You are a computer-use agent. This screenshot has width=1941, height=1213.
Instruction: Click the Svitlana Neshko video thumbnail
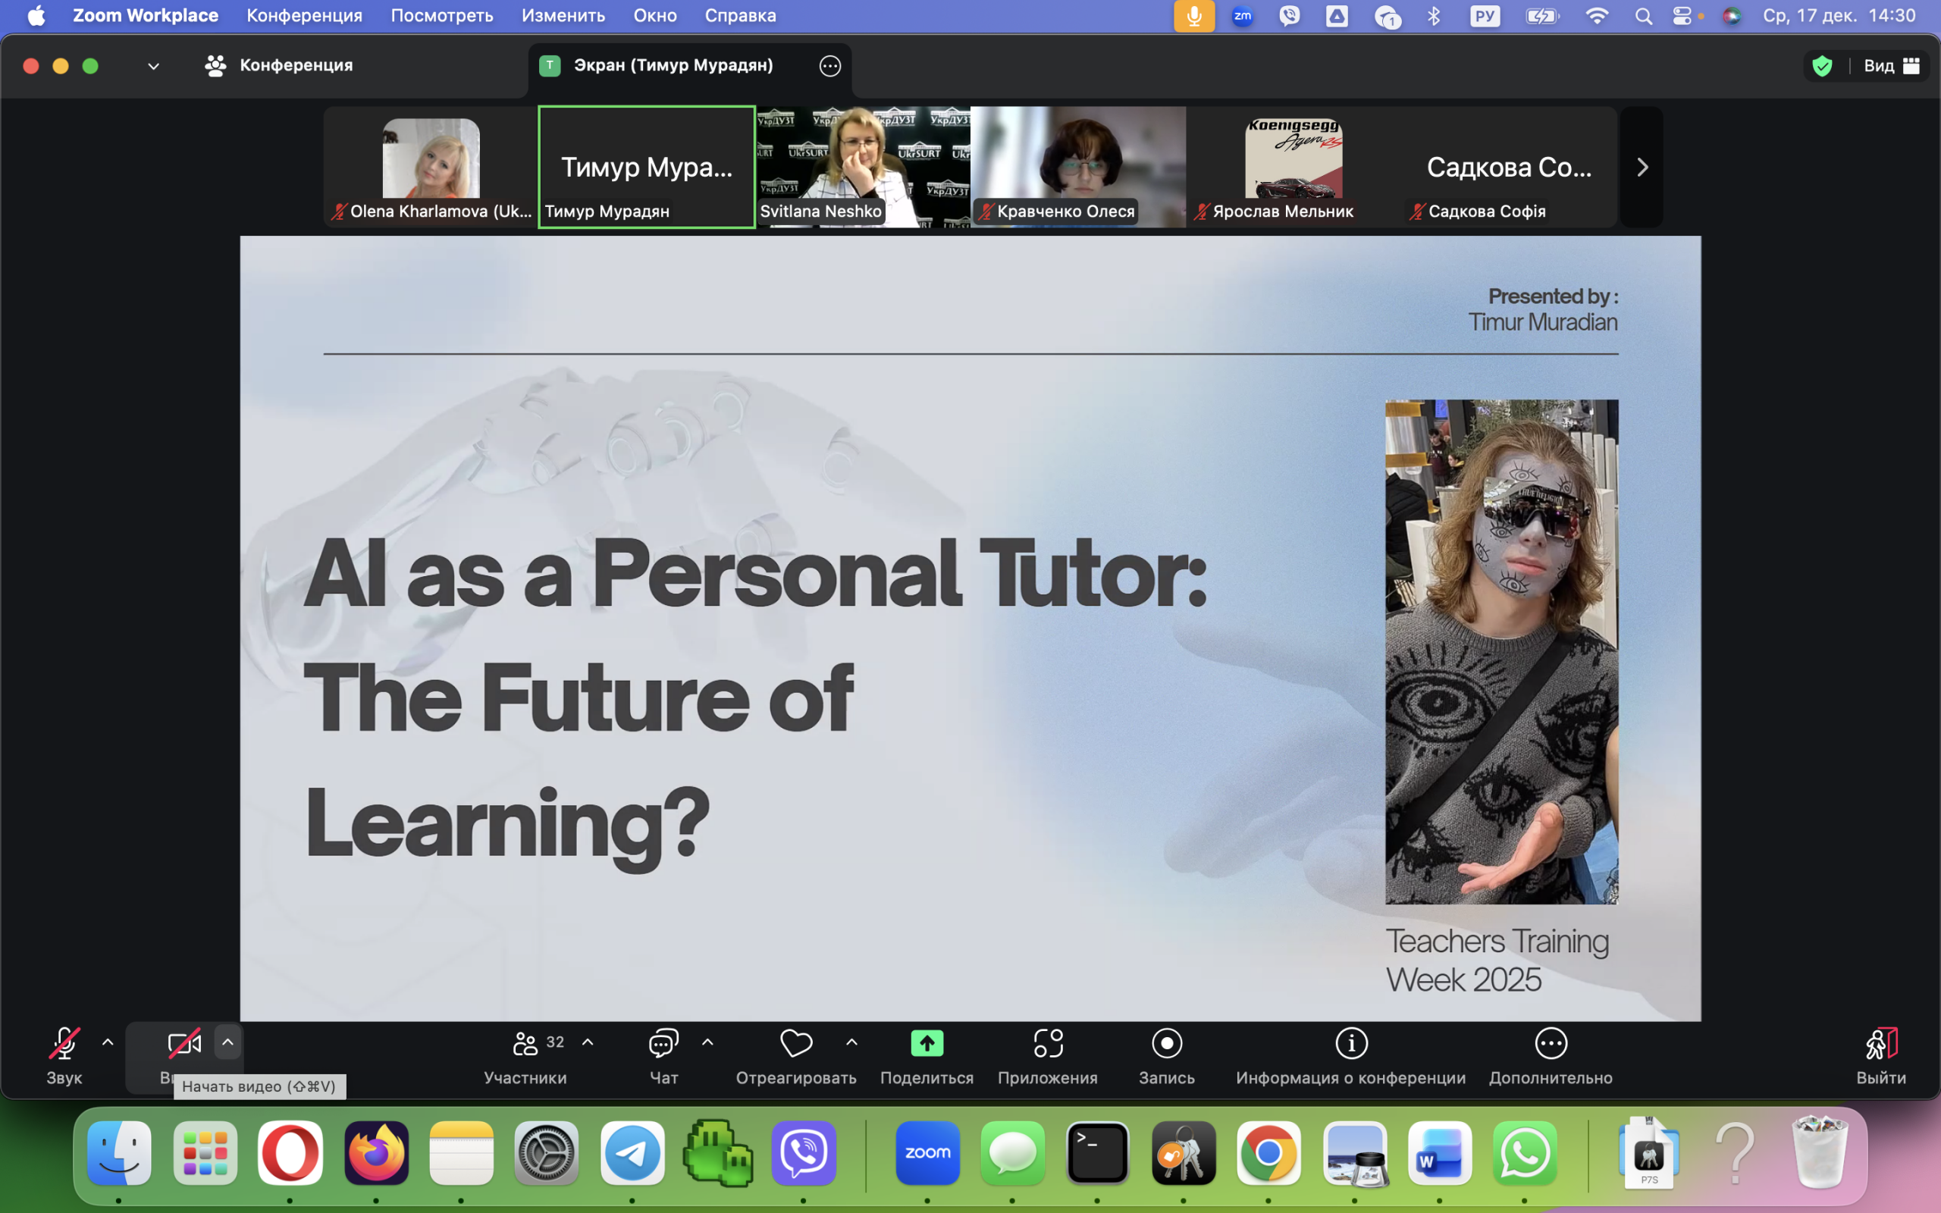pos(863,167)
